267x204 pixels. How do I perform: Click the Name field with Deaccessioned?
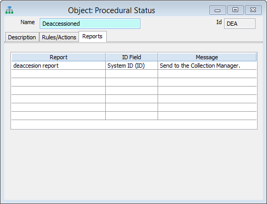tap(90, 24)
